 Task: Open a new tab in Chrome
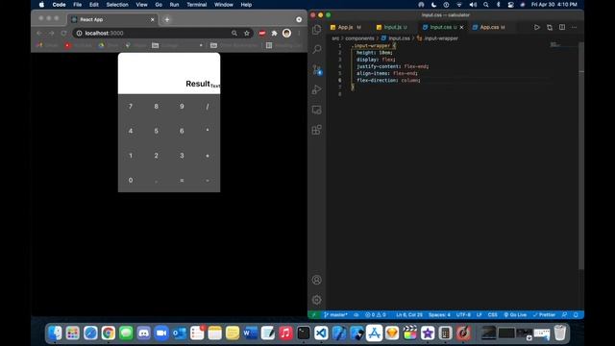(167, 19)
